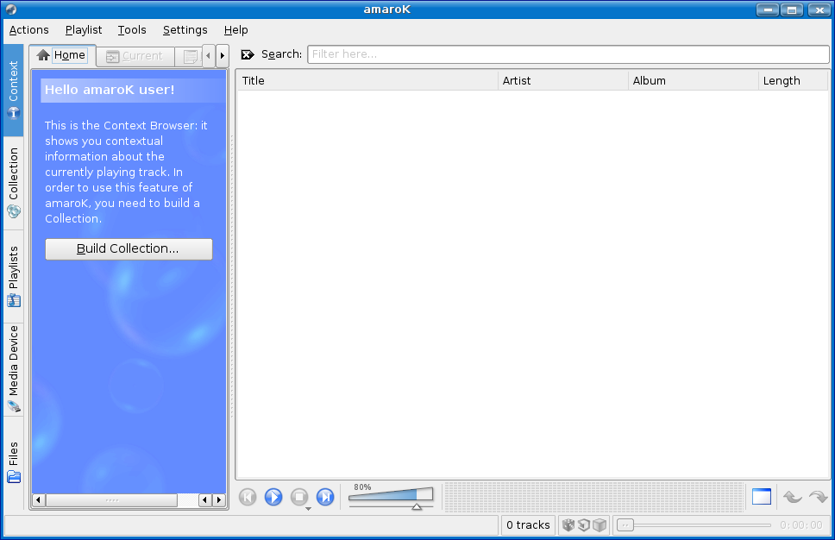Open the Playlists sidebar tab
Screen dimensions: 835x540
[14, 277]
